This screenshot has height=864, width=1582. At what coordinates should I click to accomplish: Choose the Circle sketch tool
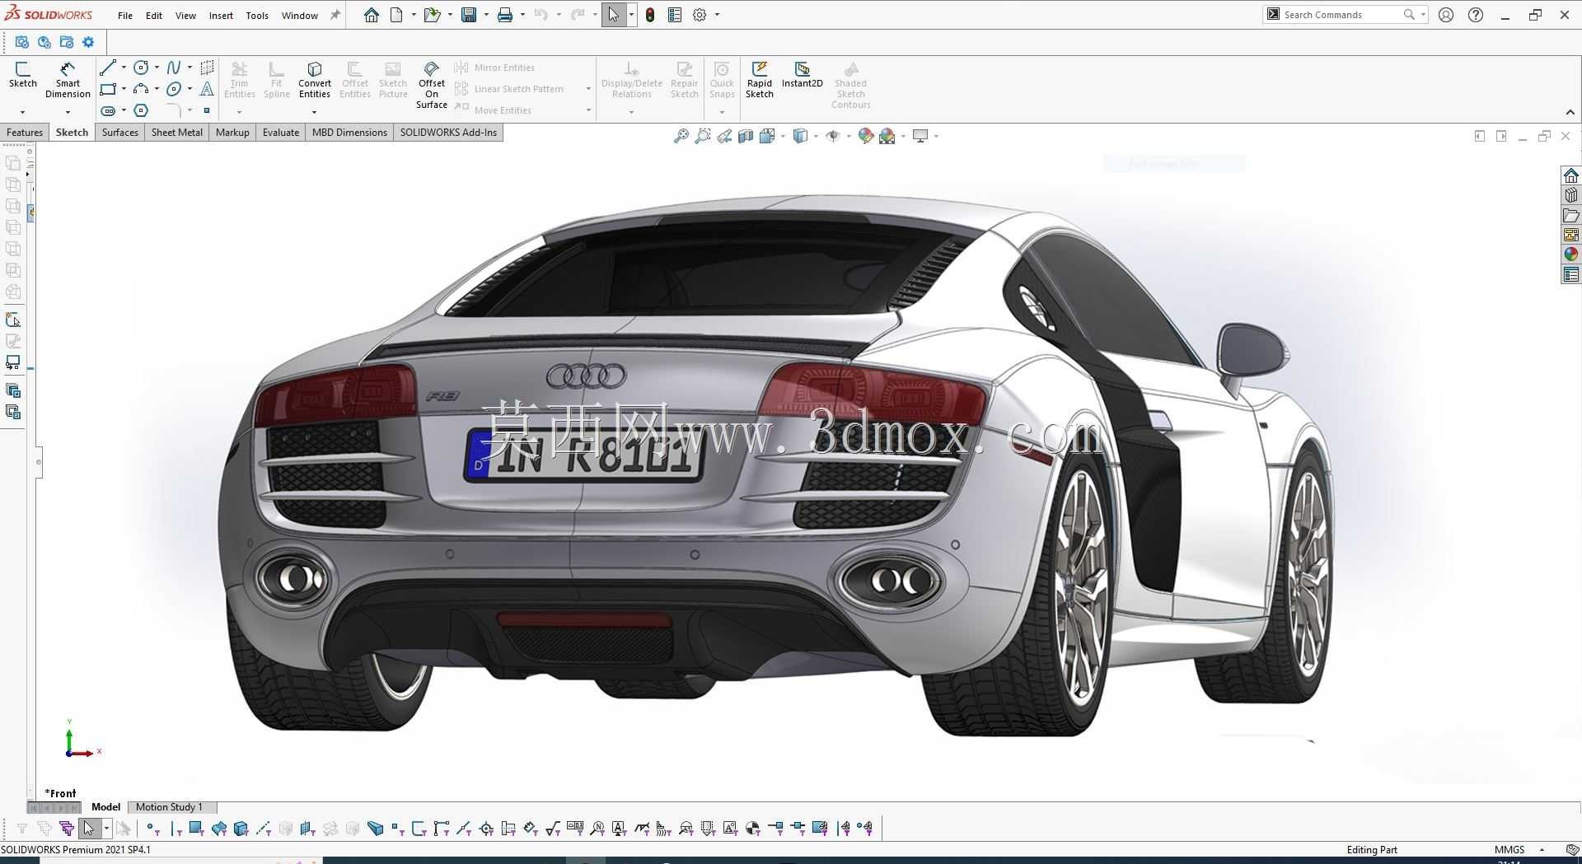[x=141, y=68]
